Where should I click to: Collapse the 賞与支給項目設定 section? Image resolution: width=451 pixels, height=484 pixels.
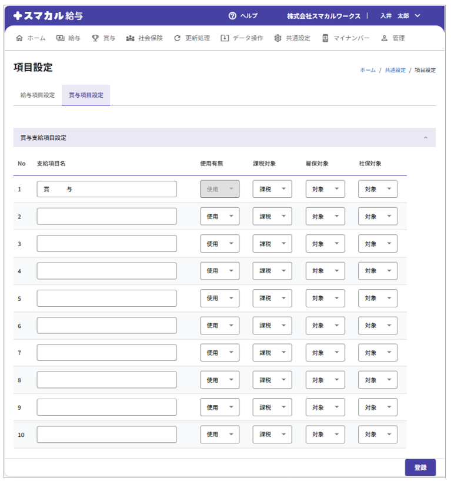click(x=425, y=138)
